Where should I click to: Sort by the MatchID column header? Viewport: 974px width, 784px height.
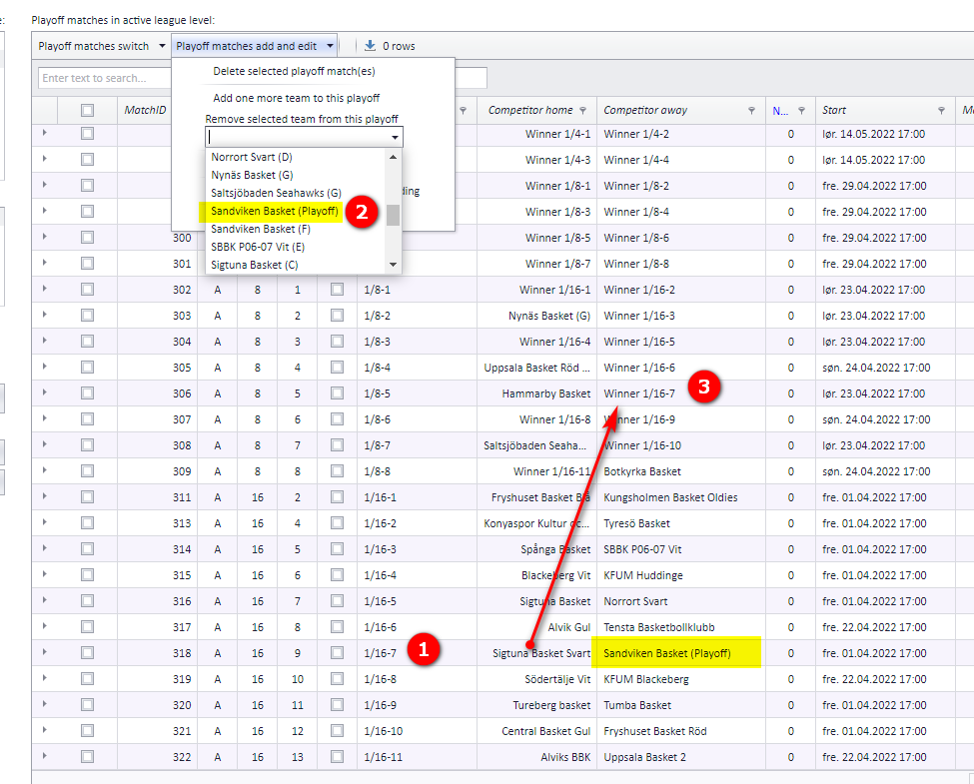tap(146, 110)
